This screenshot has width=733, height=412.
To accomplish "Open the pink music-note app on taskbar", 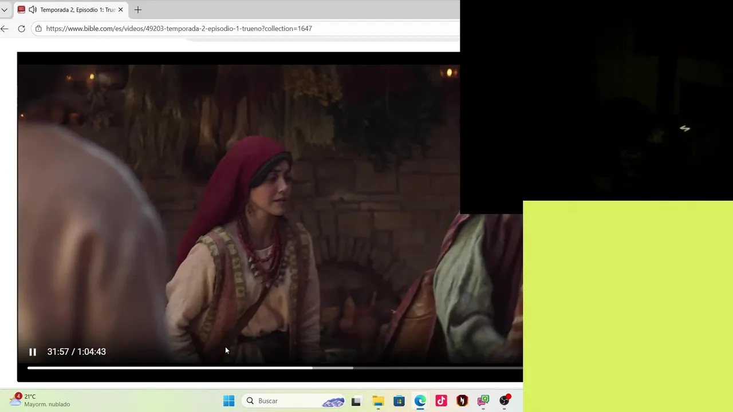I will point(441,401).
